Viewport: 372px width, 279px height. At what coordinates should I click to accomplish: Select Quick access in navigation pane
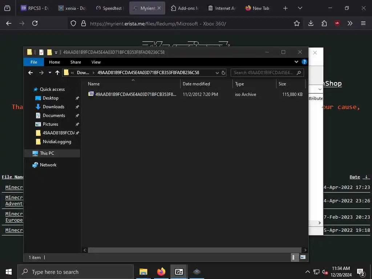click(52, 89)
